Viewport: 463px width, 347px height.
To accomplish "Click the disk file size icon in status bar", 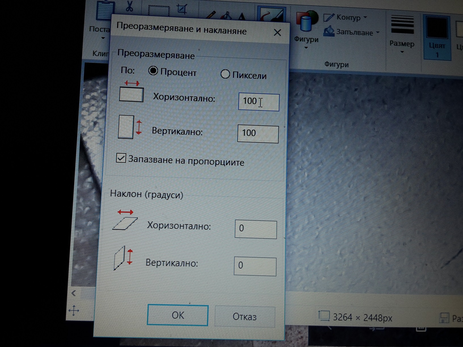I will pyautogui.click(x=444, y=318).
